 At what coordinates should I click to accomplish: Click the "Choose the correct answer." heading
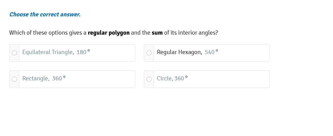45,14
